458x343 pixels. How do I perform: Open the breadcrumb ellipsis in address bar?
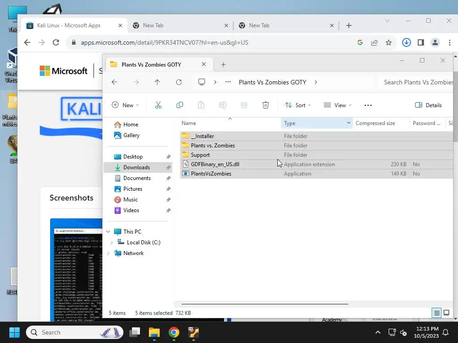coord(228,82)
